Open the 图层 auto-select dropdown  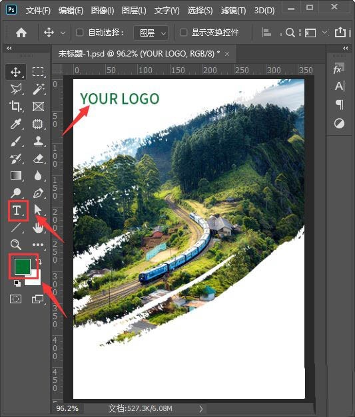click(151, 33)
